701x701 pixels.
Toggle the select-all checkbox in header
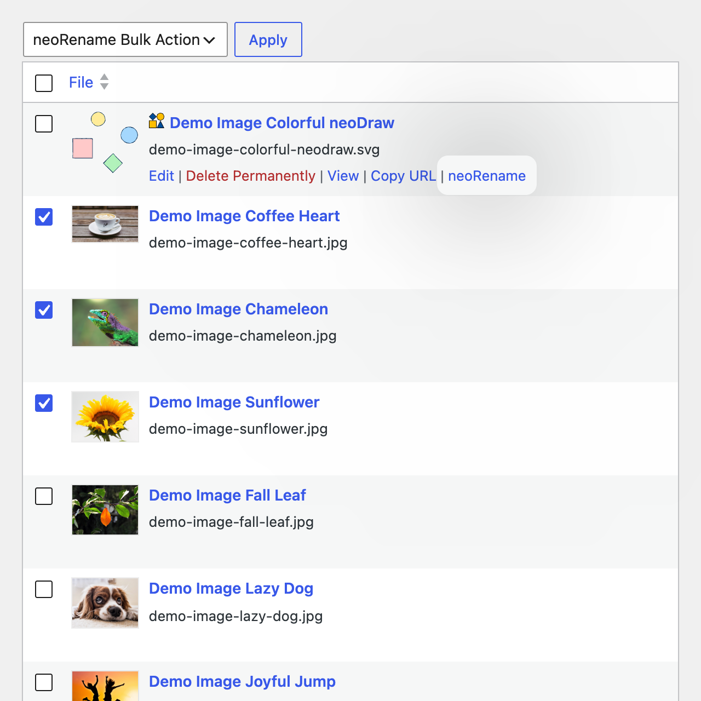click(44, 83)
